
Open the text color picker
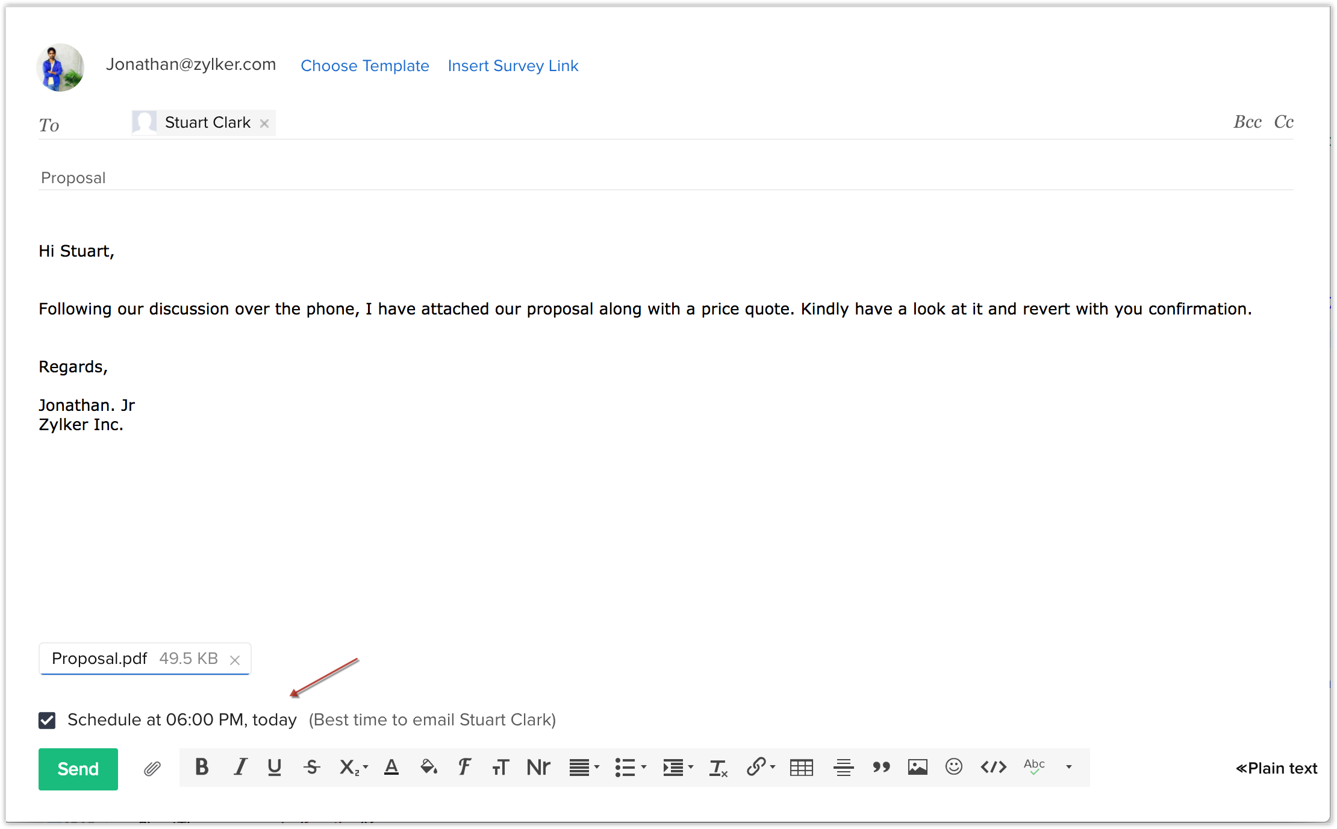point(391,767)
